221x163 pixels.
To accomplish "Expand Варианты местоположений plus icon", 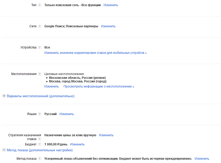I will point(4,96).
